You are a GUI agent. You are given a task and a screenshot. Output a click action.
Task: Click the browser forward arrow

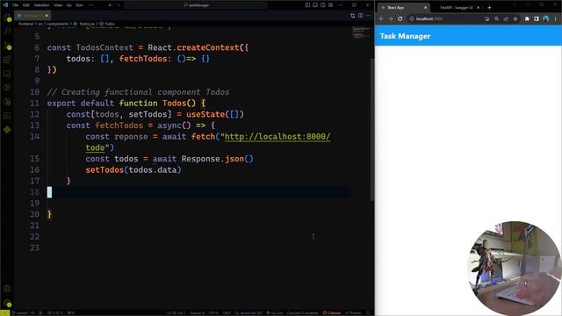pos(391,18)
